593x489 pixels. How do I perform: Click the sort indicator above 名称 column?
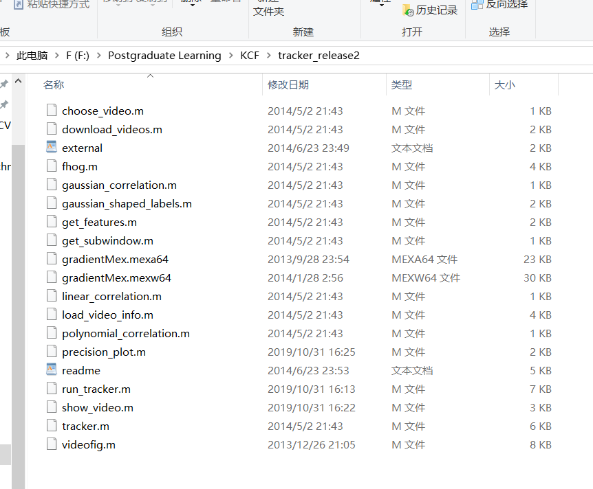coord(150,77)
